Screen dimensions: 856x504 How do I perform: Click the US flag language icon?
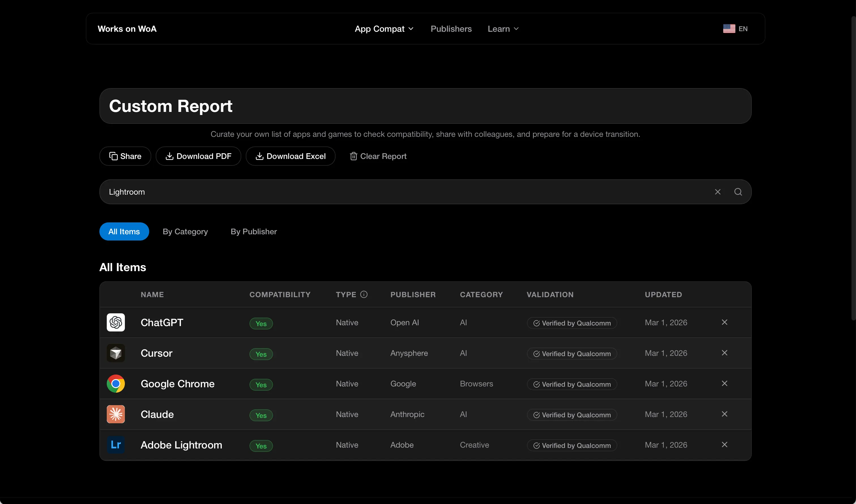click(729, 29)
